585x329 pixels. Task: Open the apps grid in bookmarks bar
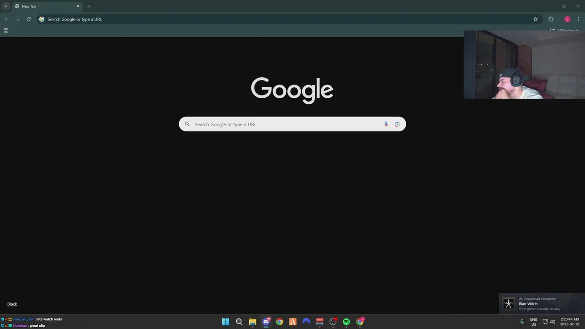tap(6, 31)
